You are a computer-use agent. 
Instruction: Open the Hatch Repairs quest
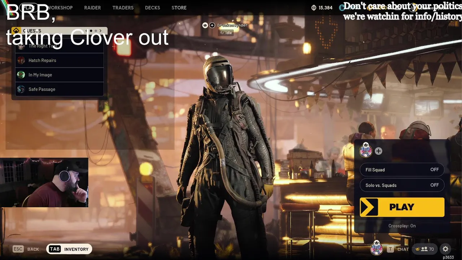(x=60, y=60)
